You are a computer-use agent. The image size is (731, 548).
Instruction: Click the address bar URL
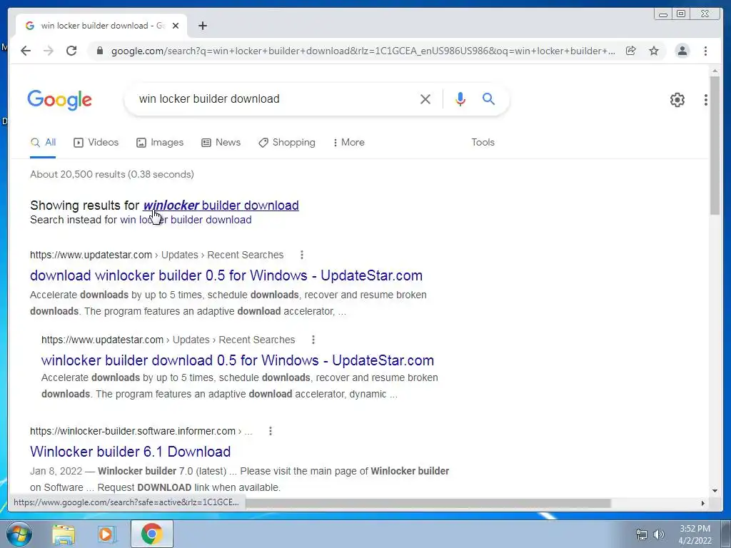coord(363,51)
